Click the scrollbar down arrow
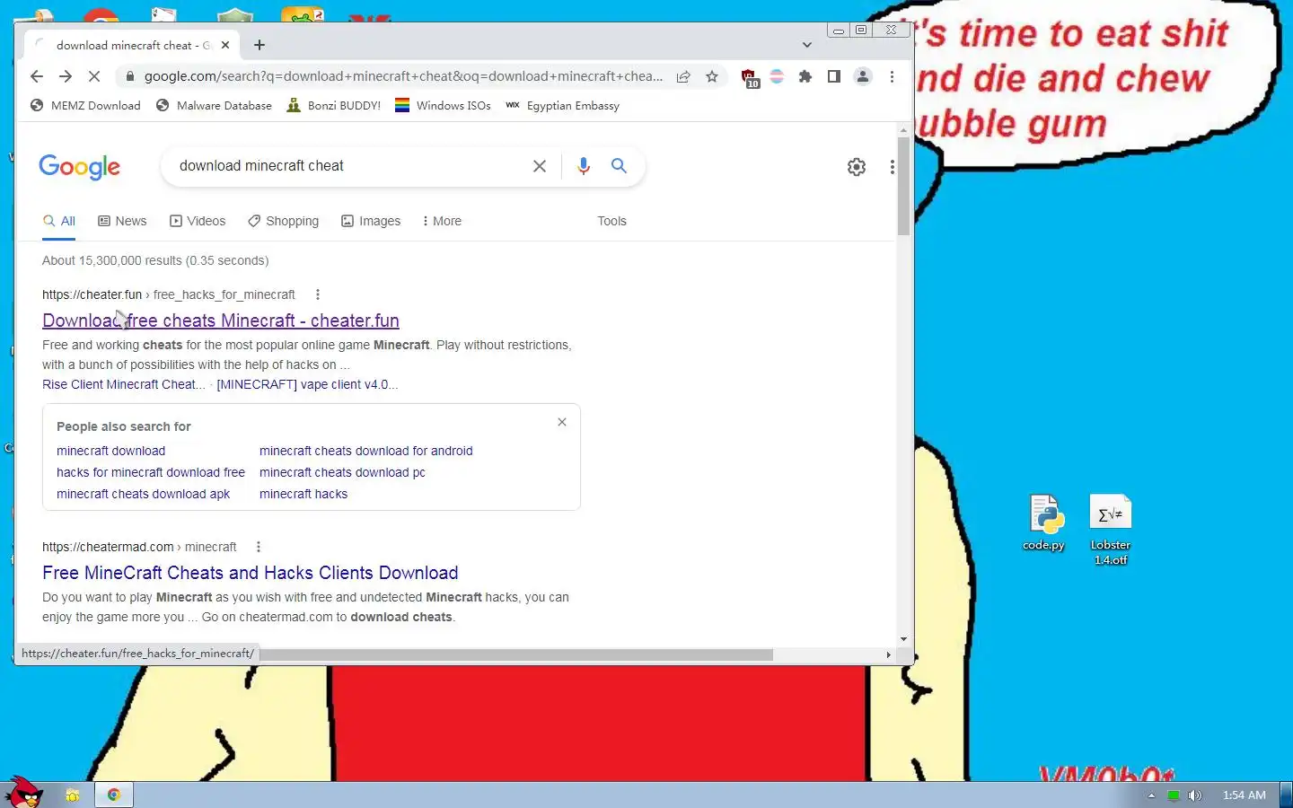This screenshot has width=1293, height=808. [903, 639]
